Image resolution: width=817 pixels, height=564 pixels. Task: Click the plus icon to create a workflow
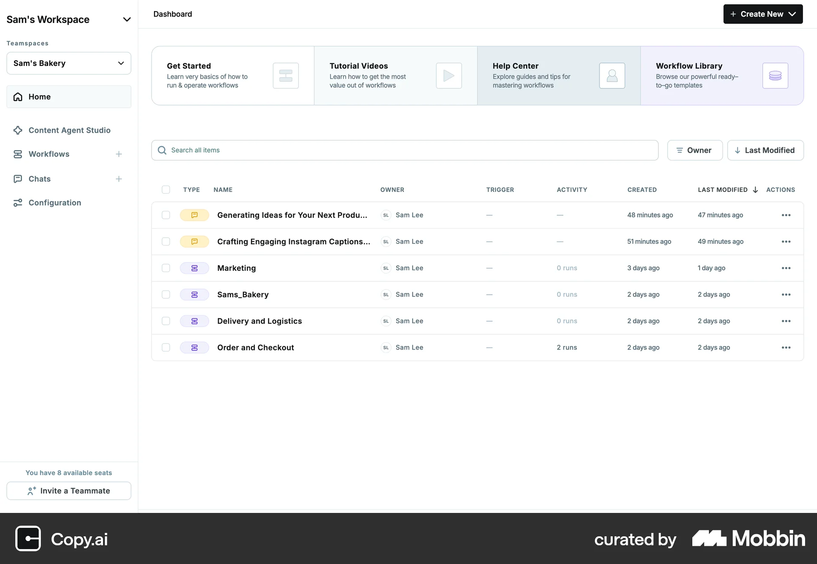coord(119,154)
